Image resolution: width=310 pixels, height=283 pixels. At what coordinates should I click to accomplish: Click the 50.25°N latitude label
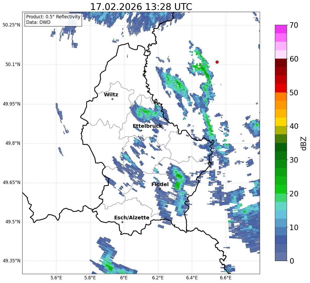[12, 25]
